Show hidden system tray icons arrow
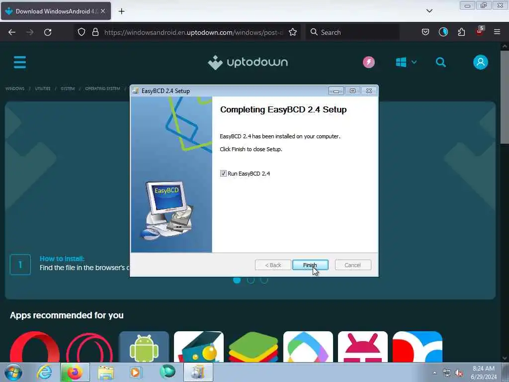This screenshot has height=382, width=509. (x=434, y=373)
